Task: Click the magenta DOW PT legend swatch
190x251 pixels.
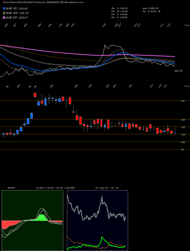Action: point(4,17)
